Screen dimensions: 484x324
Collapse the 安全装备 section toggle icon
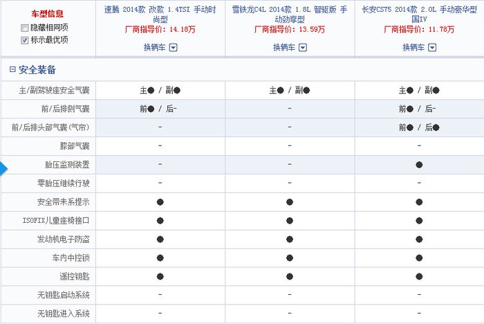pos(13,70)
